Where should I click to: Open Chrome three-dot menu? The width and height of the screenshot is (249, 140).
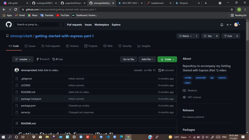click(x=245, y=10)
